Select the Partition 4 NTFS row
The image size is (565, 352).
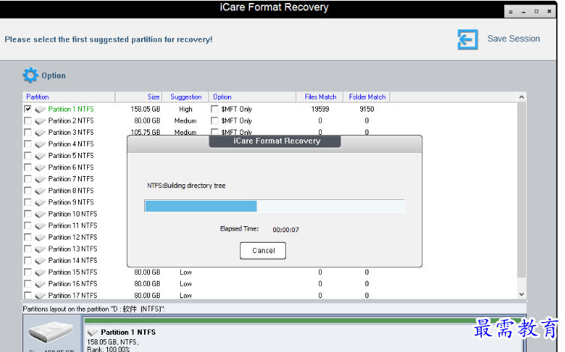pos(71,144)
